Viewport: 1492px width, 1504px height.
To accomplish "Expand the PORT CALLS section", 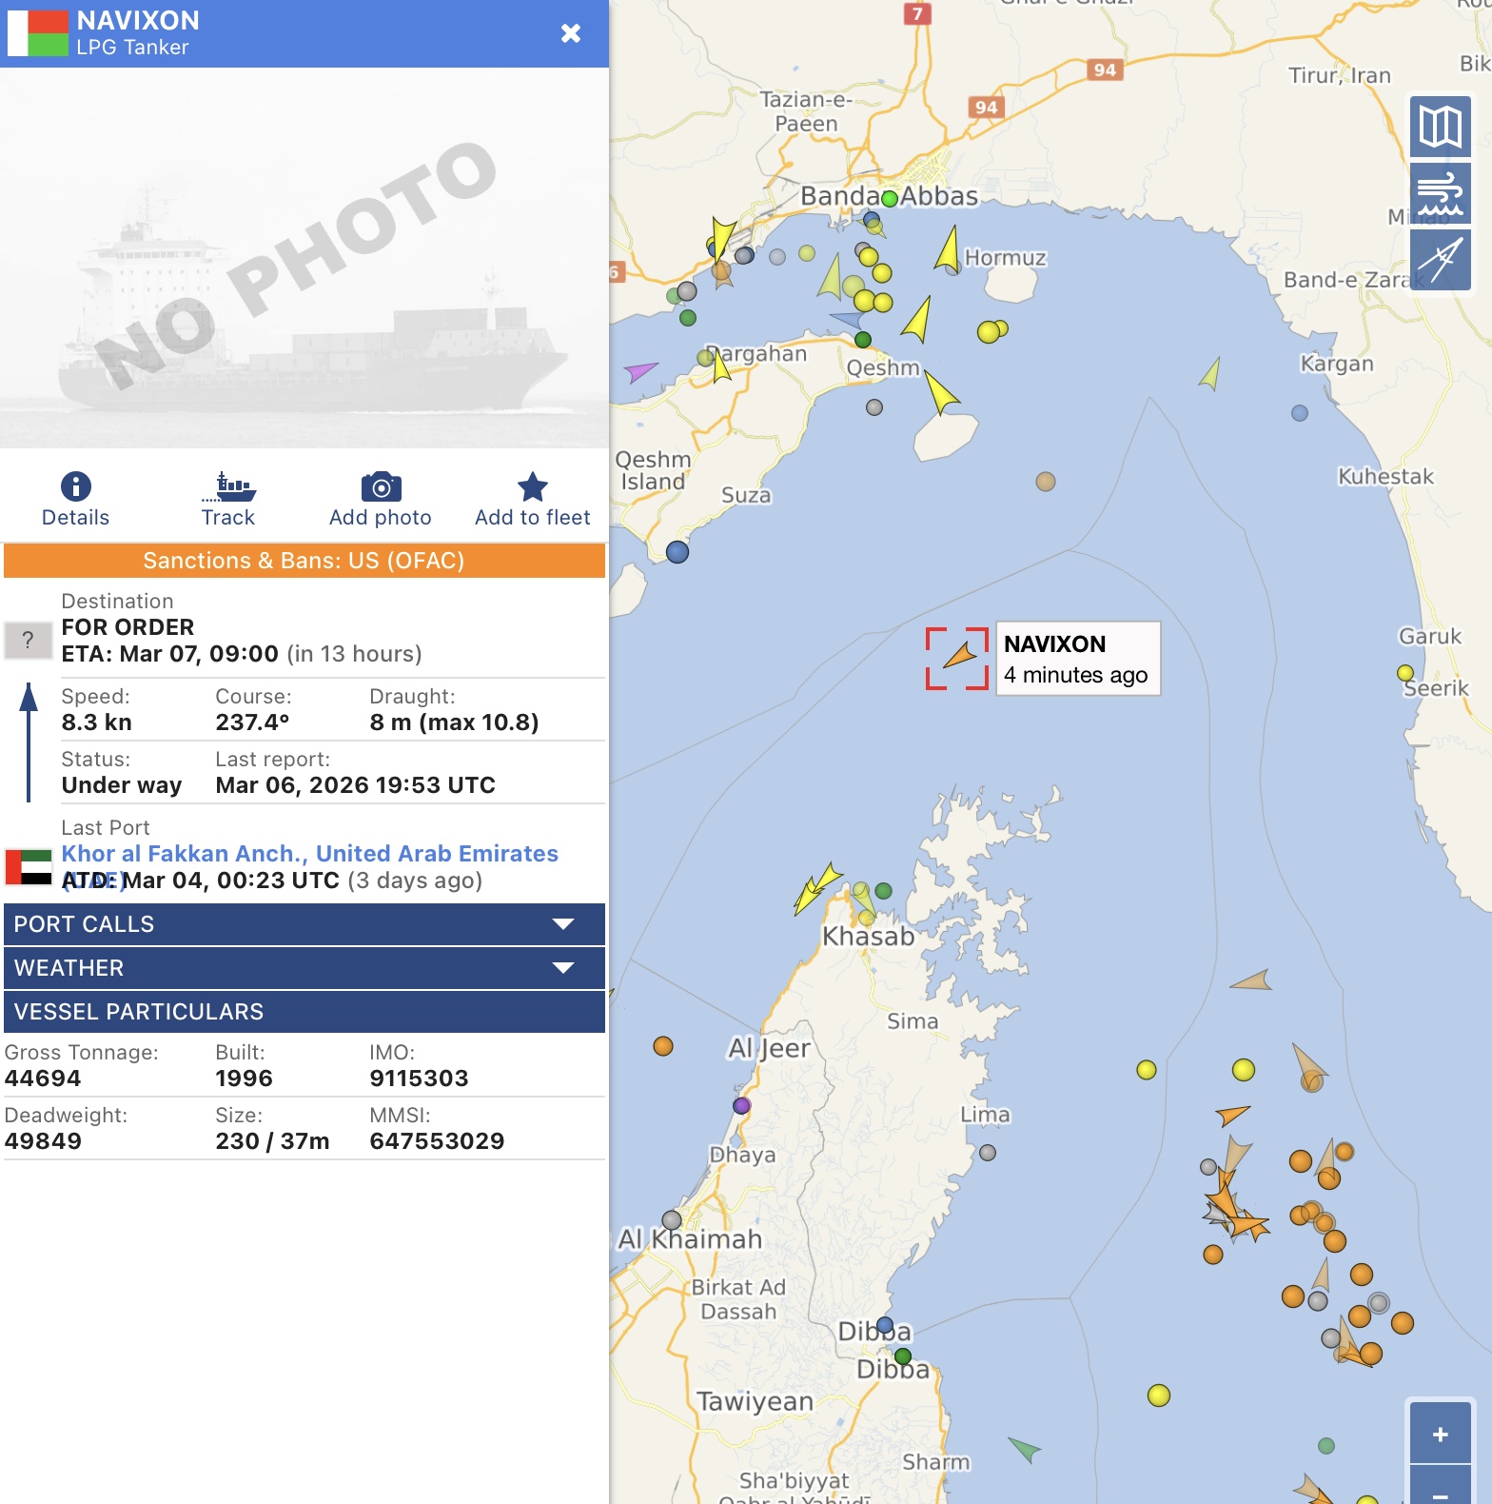I will pos(304,924).
